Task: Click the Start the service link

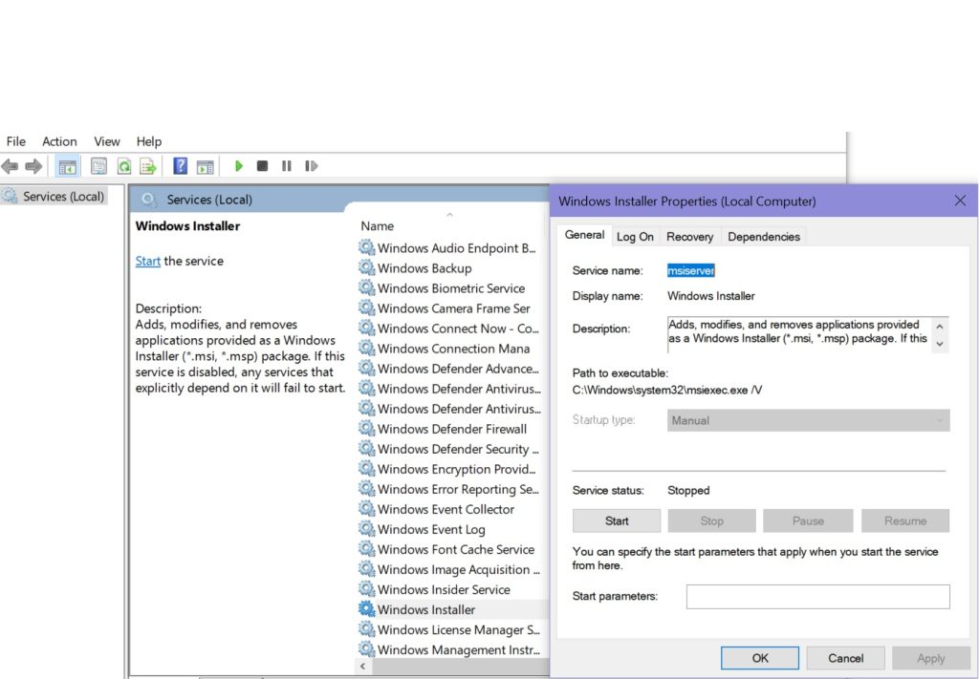Action: click(x=148, y=261)
